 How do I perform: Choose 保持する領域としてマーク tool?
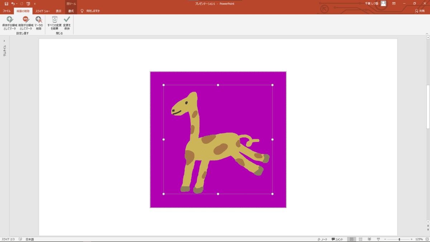pos(9,23)
